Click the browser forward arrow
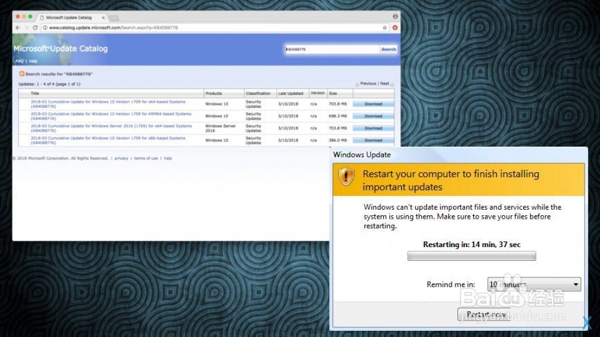Screen dimensions: 600x337 click(x=26, y=28)
